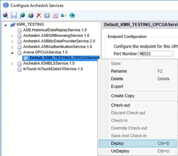Screen dimensions: 178x156
Task: Click the blue server deploy toolbar icon
Action: (x=64, y=15)
